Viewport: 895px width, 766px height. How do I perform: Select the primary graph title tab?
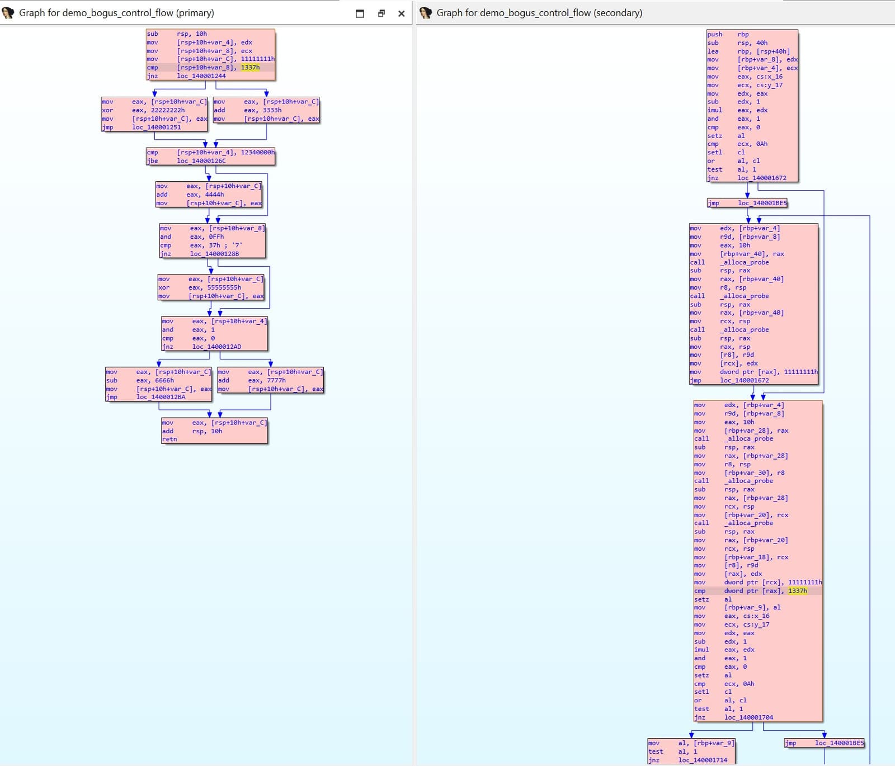click(116, 13)
